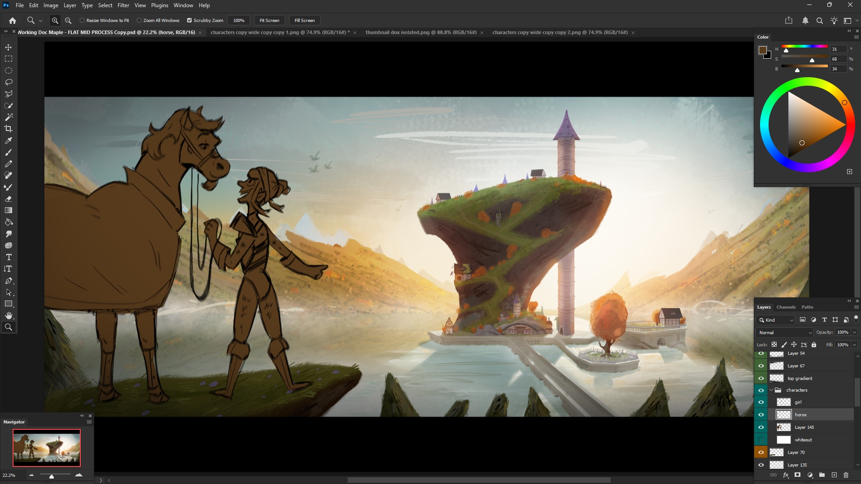This screenshot has width=861, height=484.
Task: Click the Add layer mask icon
Action: pyautogui.click(x=797, y=475)
